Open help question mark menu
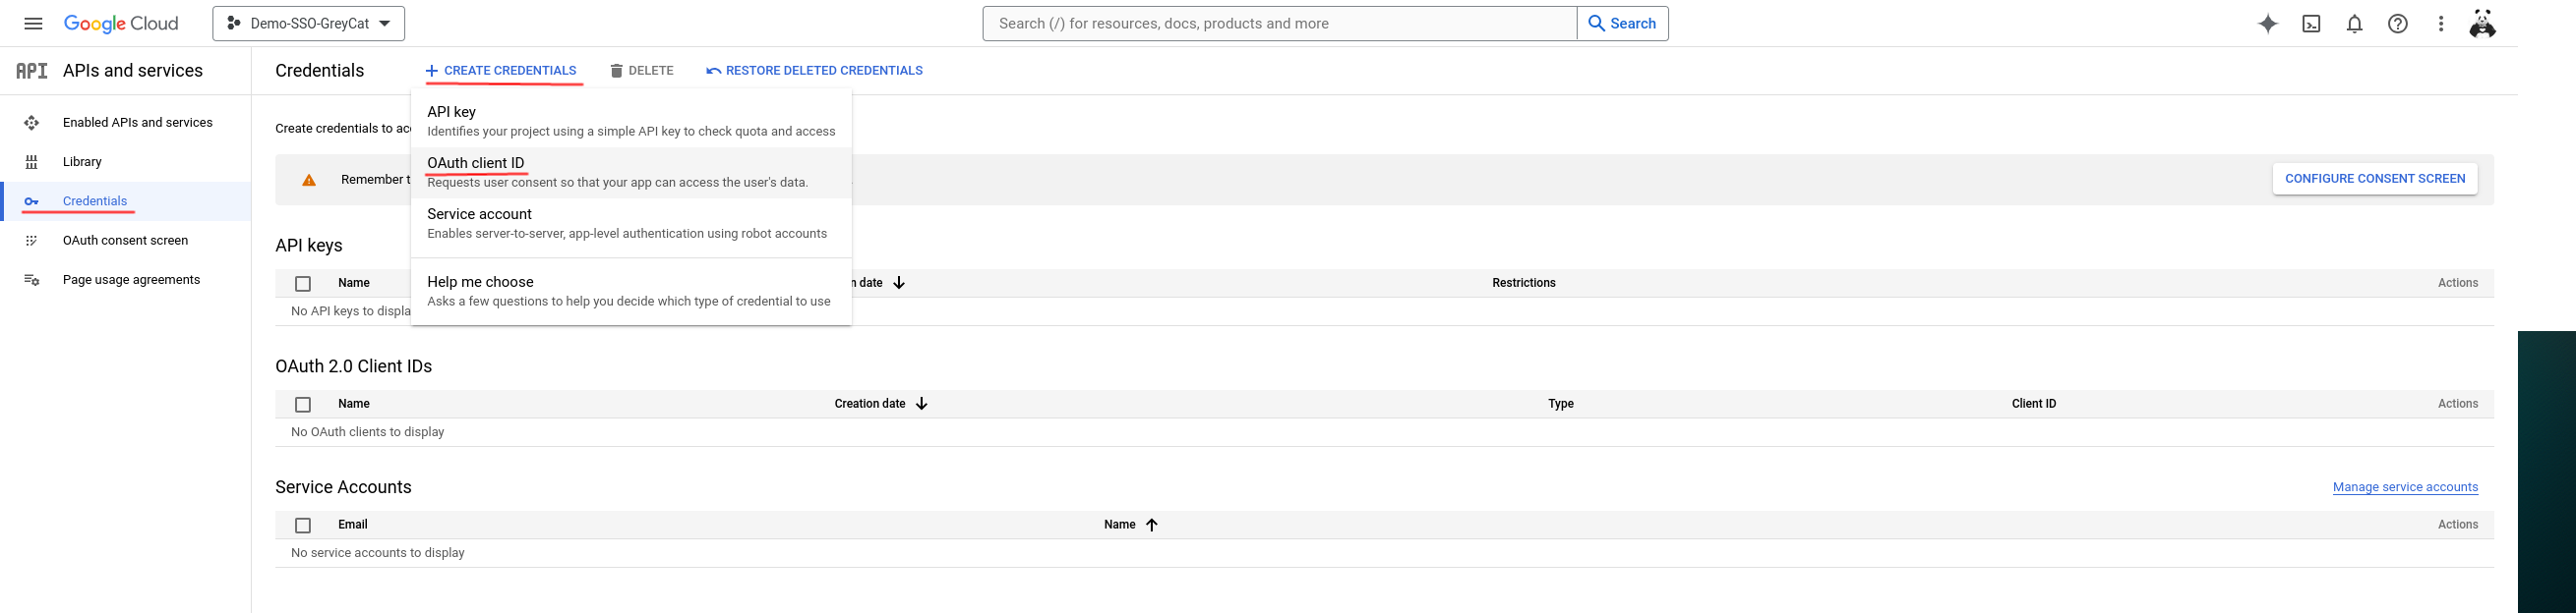Image resolution: width=2576 pixels, height=613 pixels. 2398,24
